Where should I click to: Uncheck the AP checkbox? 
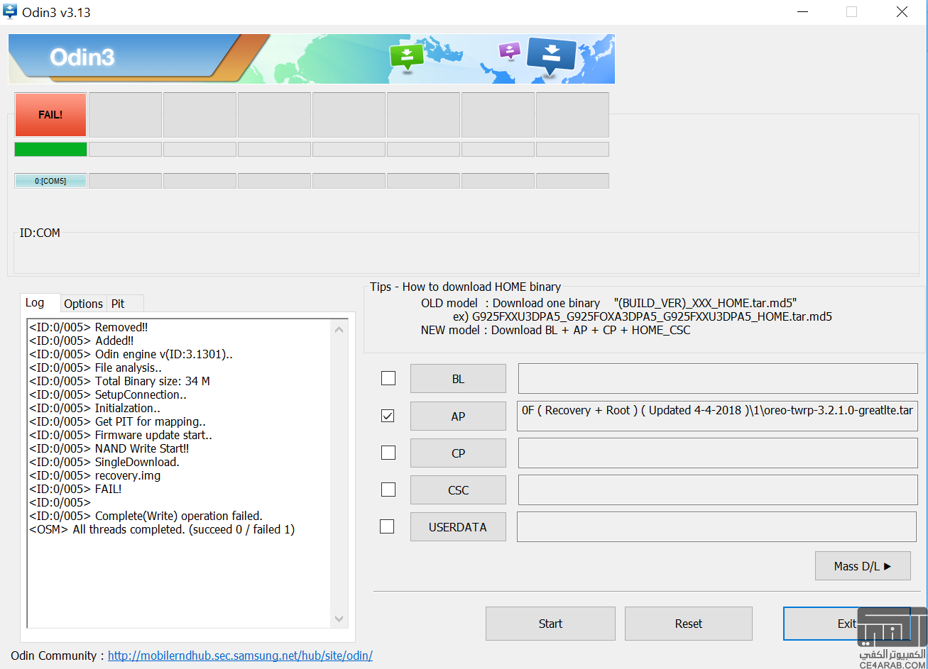[388, 416]
